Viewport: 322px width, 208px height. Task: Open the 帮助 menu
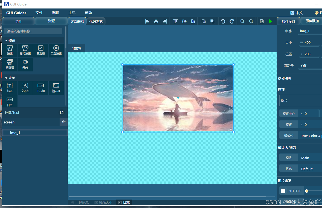pyautogui.click(x=88, y=13)
